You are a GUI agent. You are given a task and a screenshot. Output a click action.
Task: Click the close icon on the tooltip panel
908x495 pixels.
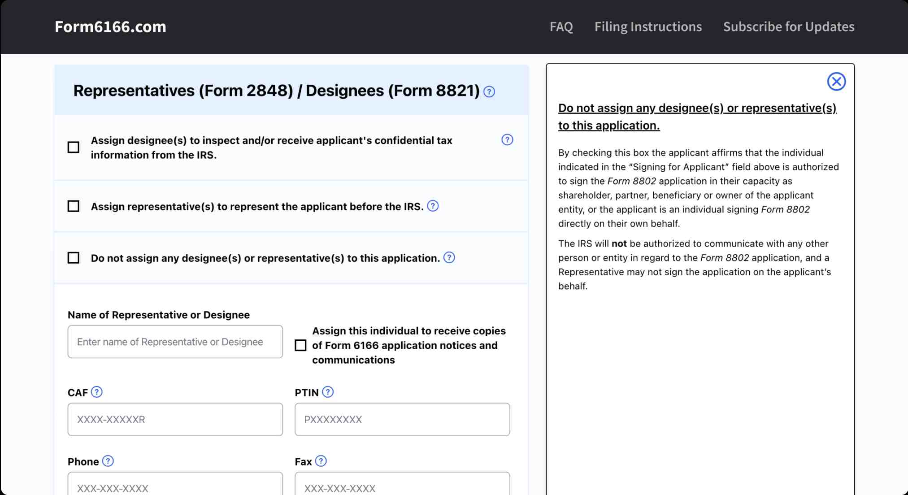click(x=837, y=81)
